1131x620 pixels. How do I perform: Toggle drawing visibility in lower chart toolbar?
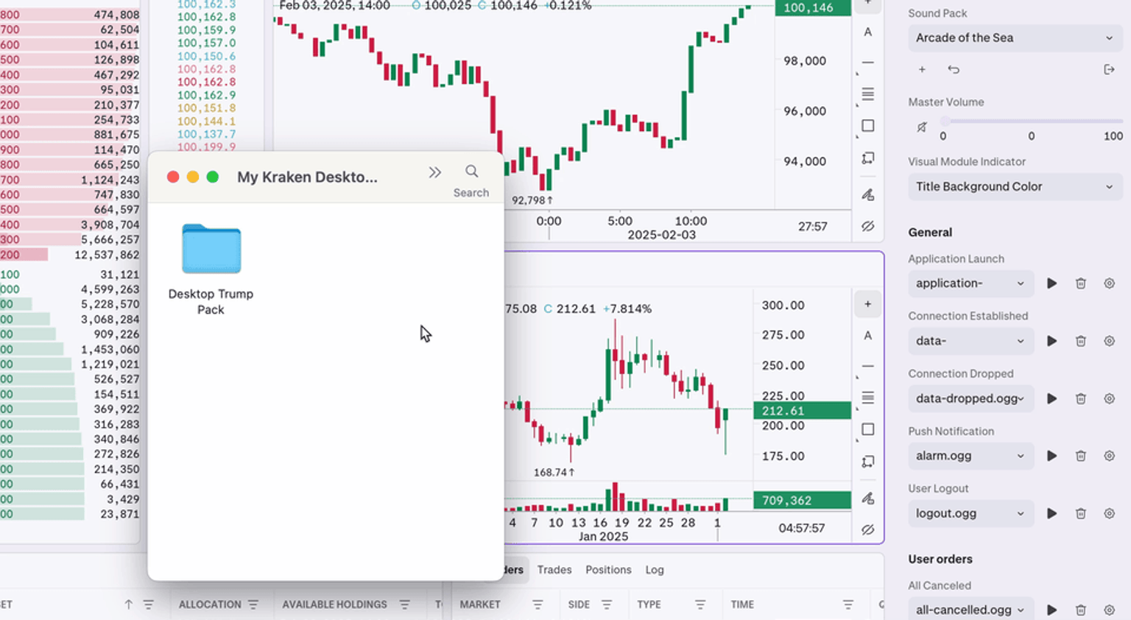868,529
